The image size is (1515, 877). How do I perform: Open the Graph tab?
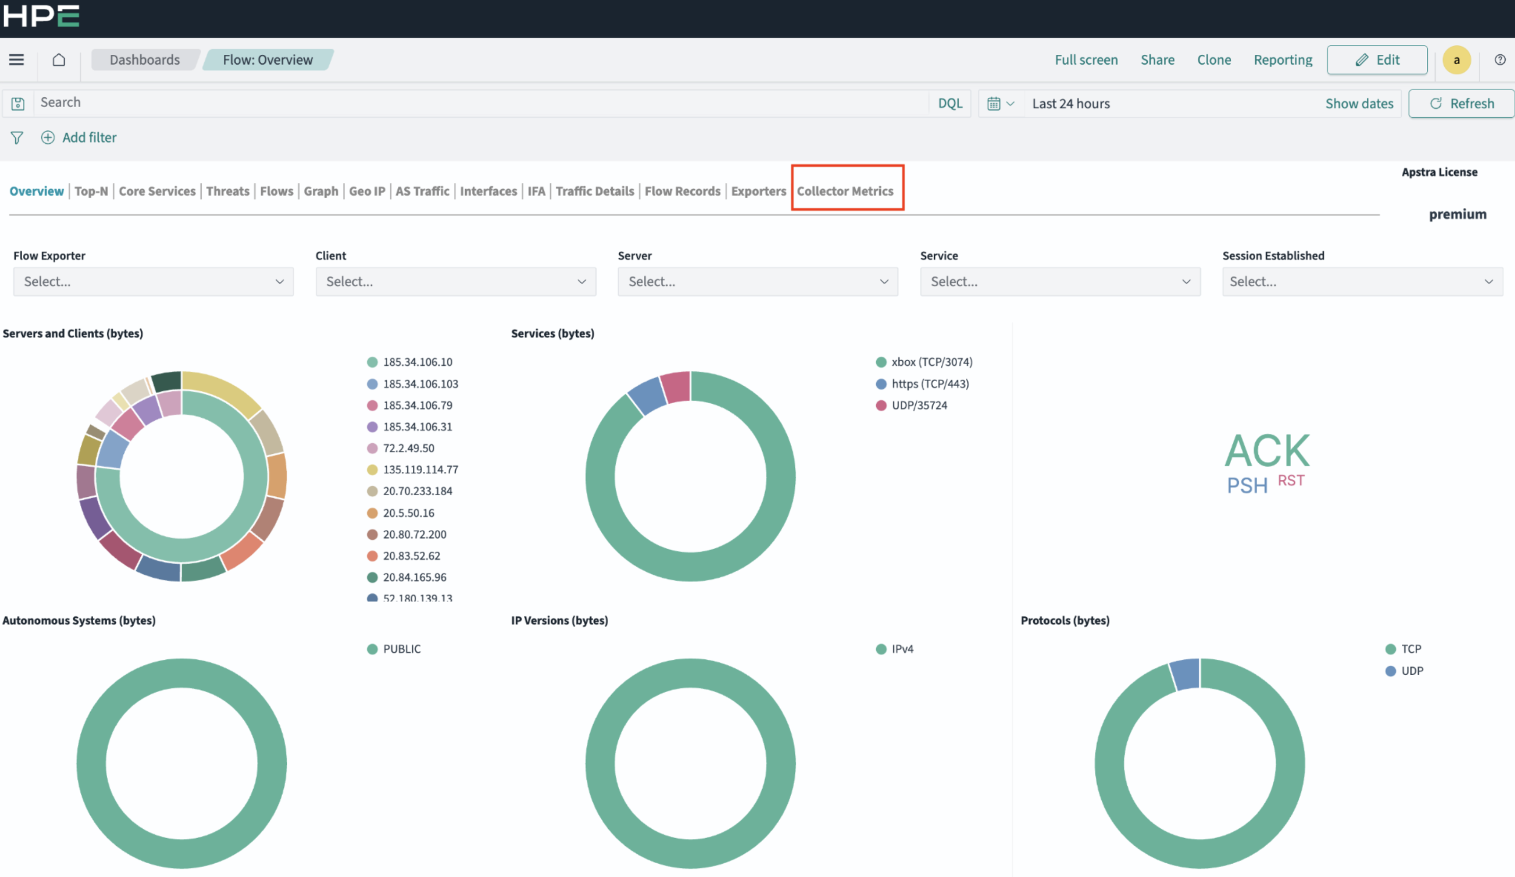(321, 191)
